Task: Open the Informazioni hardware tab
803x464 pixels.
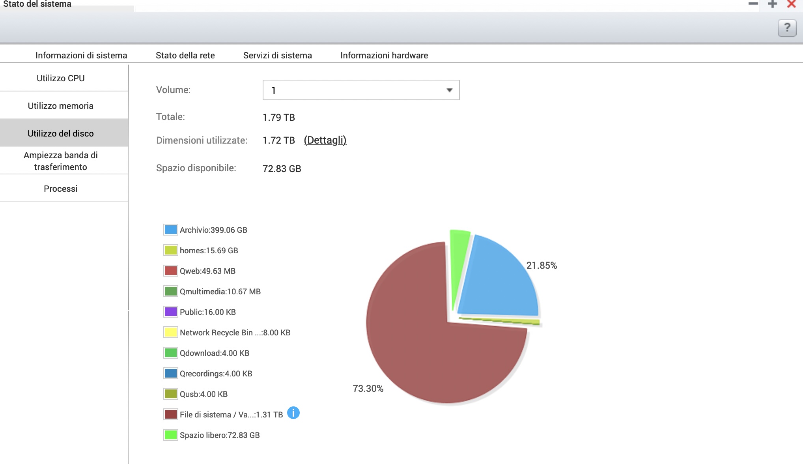Action: click(384, 55)
